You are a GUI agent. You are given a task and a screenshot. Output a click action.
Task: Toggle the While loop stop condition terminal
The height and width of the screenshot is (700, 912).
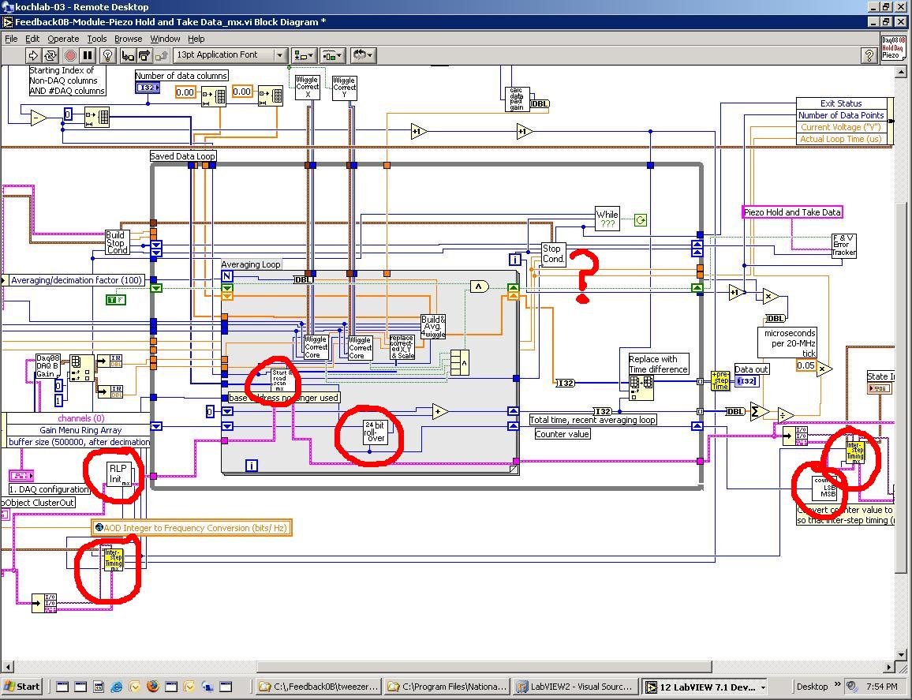[641, 220]
